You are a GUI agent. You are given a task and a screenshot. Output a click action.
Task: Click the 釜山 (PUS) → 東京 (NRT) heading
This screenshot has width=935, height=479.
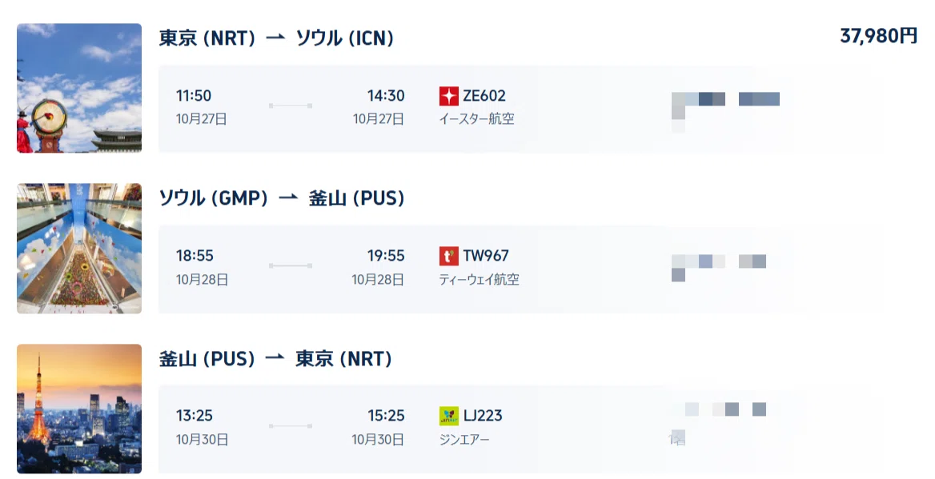275,359
